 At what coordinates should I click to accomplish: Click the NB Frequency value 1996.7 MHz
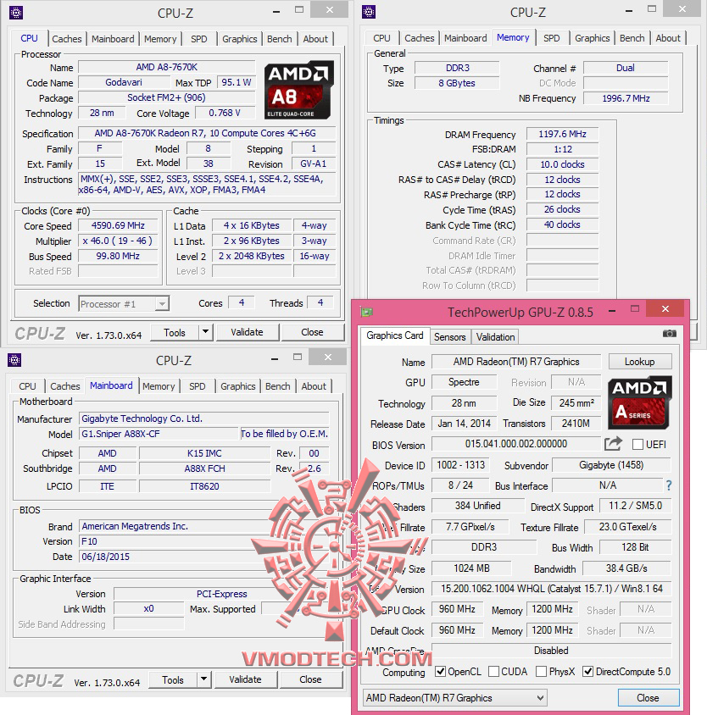click(626, 98)
